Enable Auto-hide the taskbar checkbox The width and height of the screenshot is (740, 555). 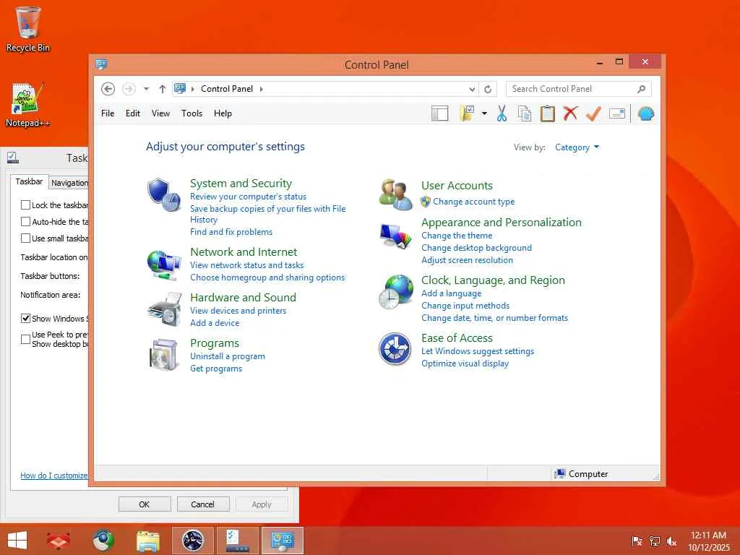(x=25, y=221)
